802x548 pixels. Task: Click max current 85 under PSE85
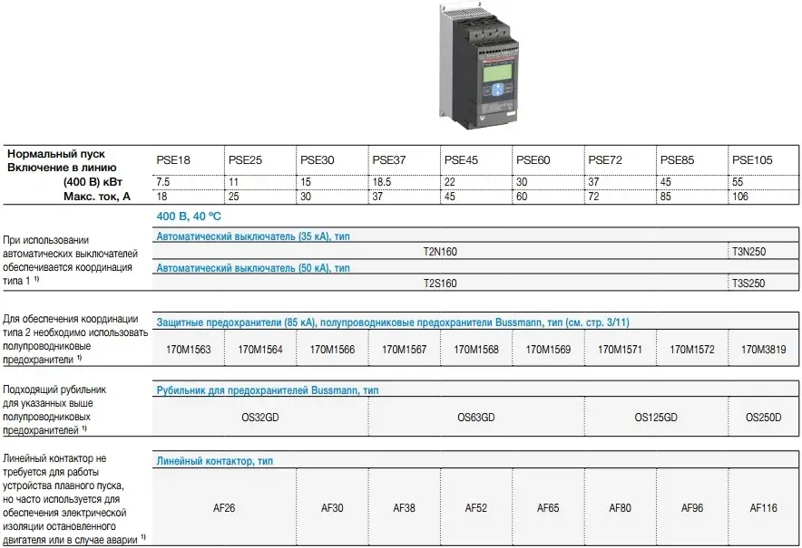(665, 197)
